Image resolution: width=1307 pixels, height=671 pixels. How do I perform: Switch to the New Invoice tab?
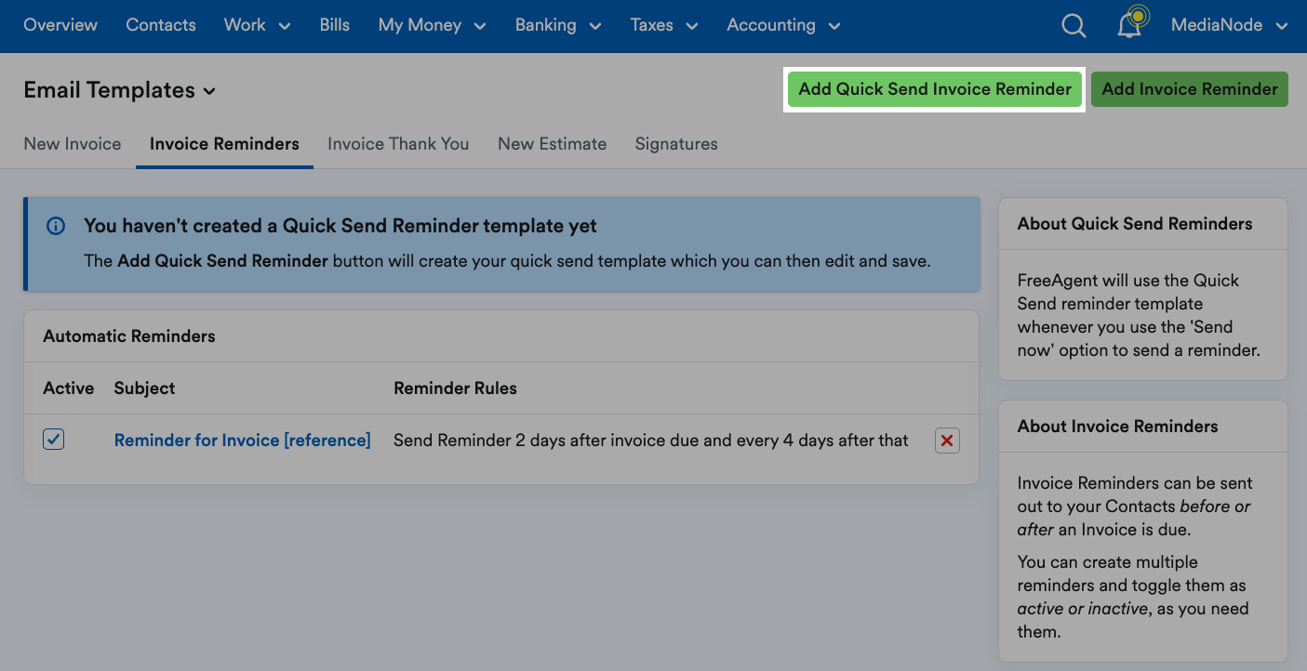[73, 144]
